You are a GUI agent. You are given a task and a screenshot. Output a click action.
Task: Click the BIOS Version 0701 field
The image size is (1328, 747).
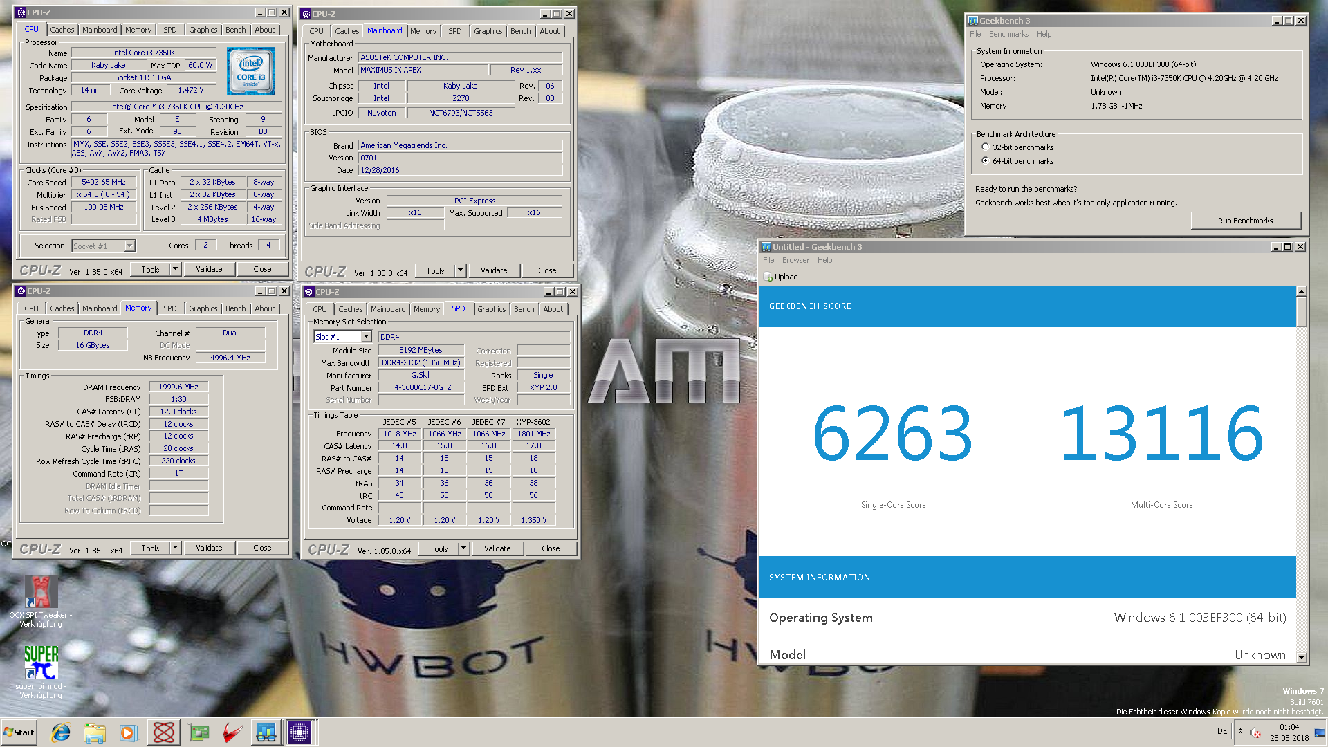coord(460,158)
